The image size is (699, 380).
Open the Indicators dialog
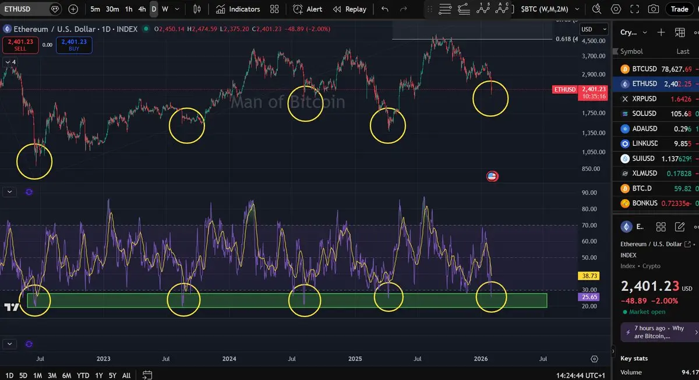click(238, 9)
